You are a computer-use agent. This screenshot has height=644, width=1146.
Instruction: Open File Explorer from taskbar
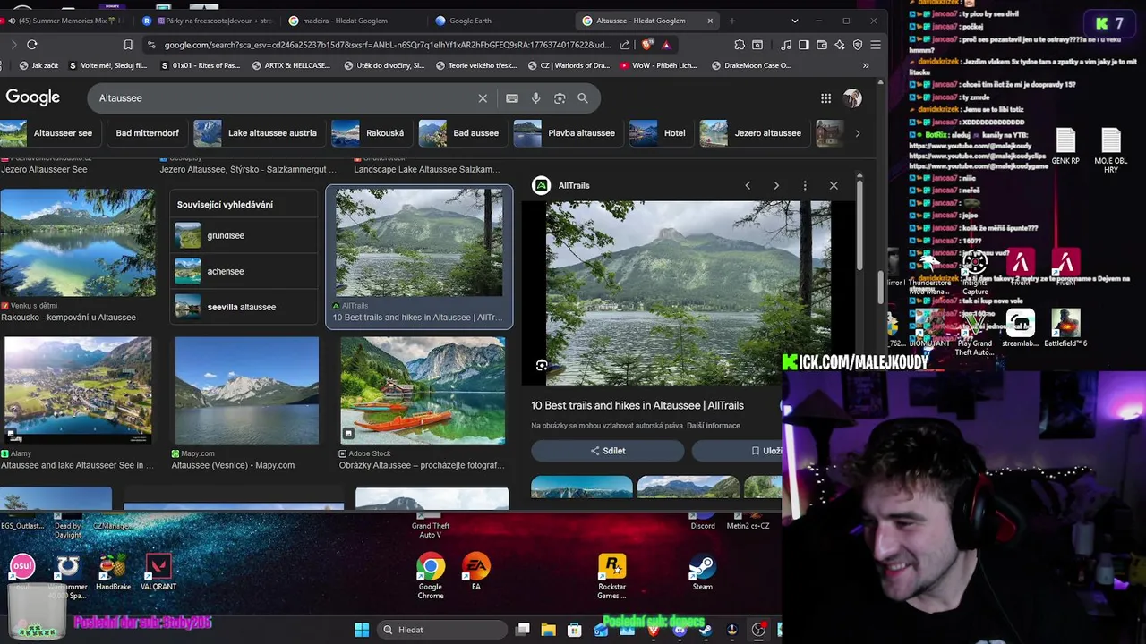pos(549,630)
